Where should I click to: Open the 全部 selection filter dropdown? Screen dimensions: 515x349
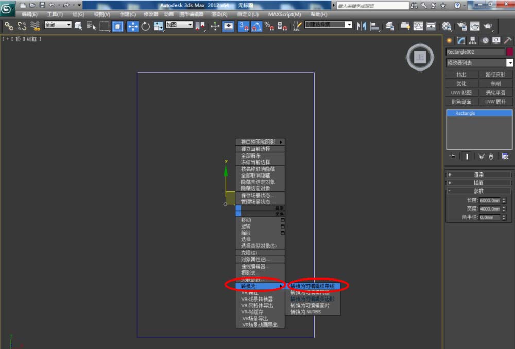(x=58, y=25)
